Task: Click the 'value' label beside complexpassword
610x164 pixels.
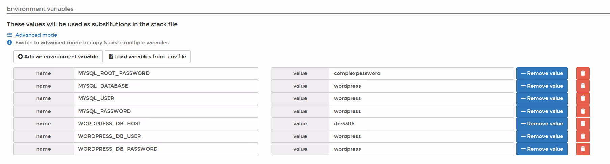Action: click(300, 73)
